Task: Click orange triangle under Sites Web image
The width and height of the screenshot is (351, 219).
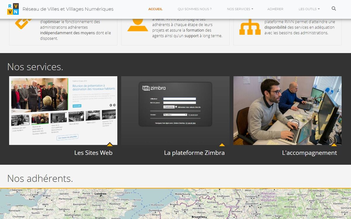Action: click(110, 144)
